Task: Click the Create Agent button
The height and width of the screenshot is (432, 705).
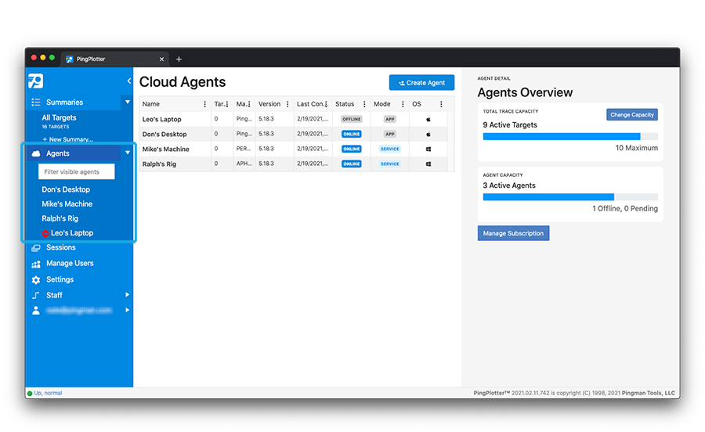Action: tap(421, 83)
